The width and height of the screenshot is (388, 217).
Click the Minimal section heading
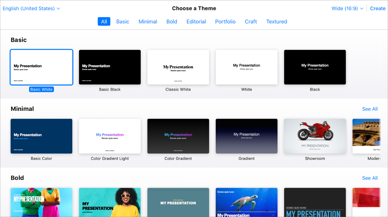pyautogui.click(x=22, y=109)
